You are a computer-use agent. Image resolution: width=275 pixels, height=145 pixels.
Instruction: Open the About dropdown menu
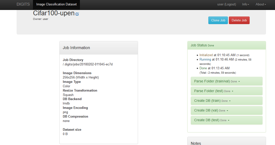260,4
